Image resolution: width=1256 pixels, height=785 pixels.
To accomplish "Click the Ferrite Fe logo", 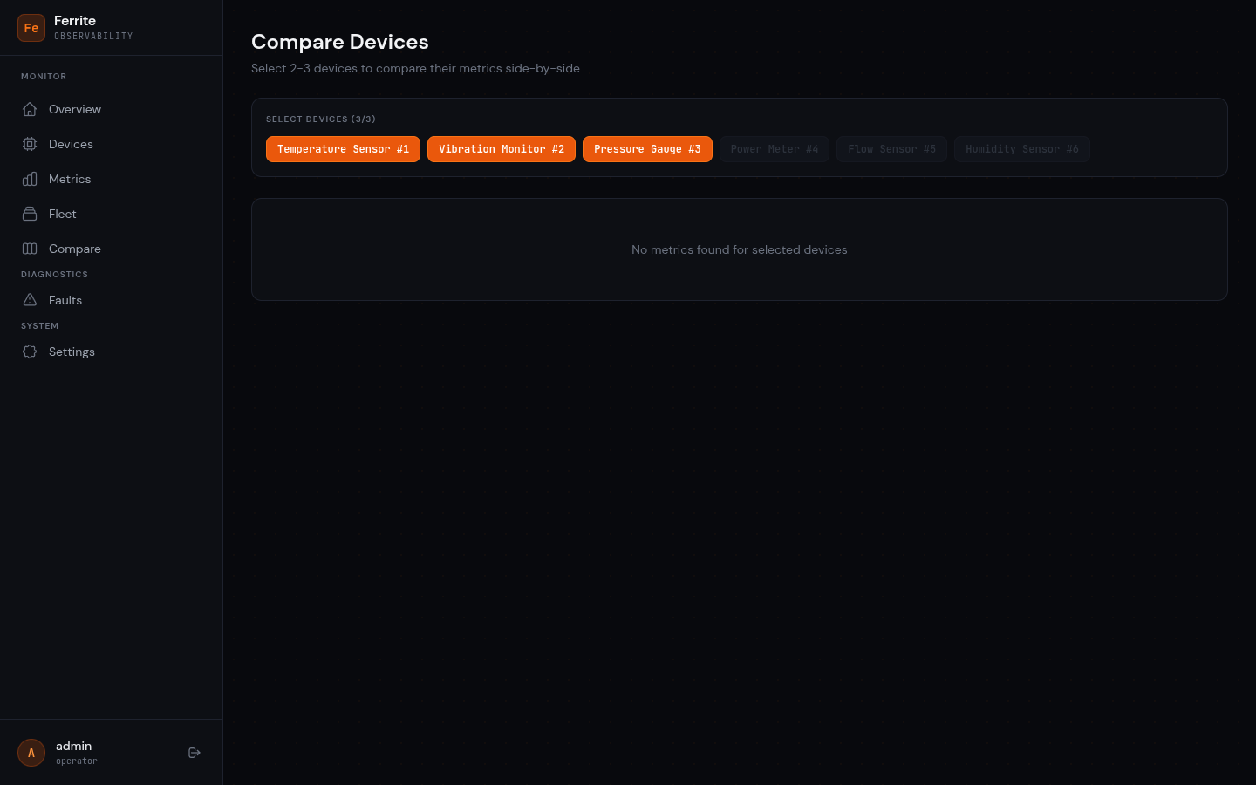I will click(31, 27).
